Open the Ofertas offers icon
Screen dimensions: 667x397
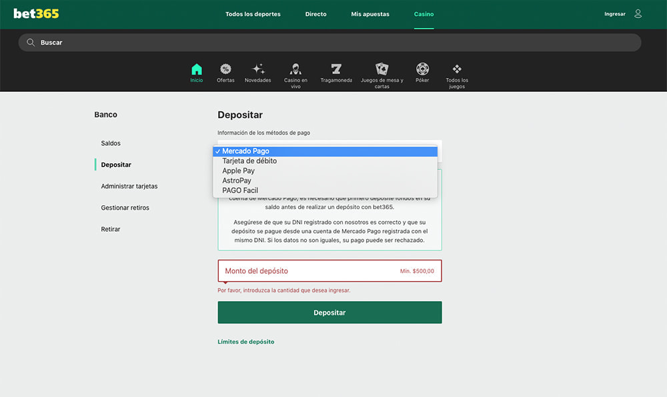point(225,69)
